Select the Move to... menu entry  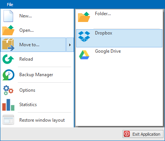pos(33,45)
